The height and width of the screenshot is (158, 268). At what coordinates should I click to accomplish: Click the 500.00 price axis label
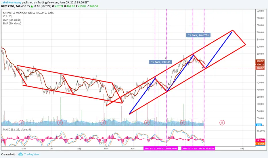coord(260,54)
